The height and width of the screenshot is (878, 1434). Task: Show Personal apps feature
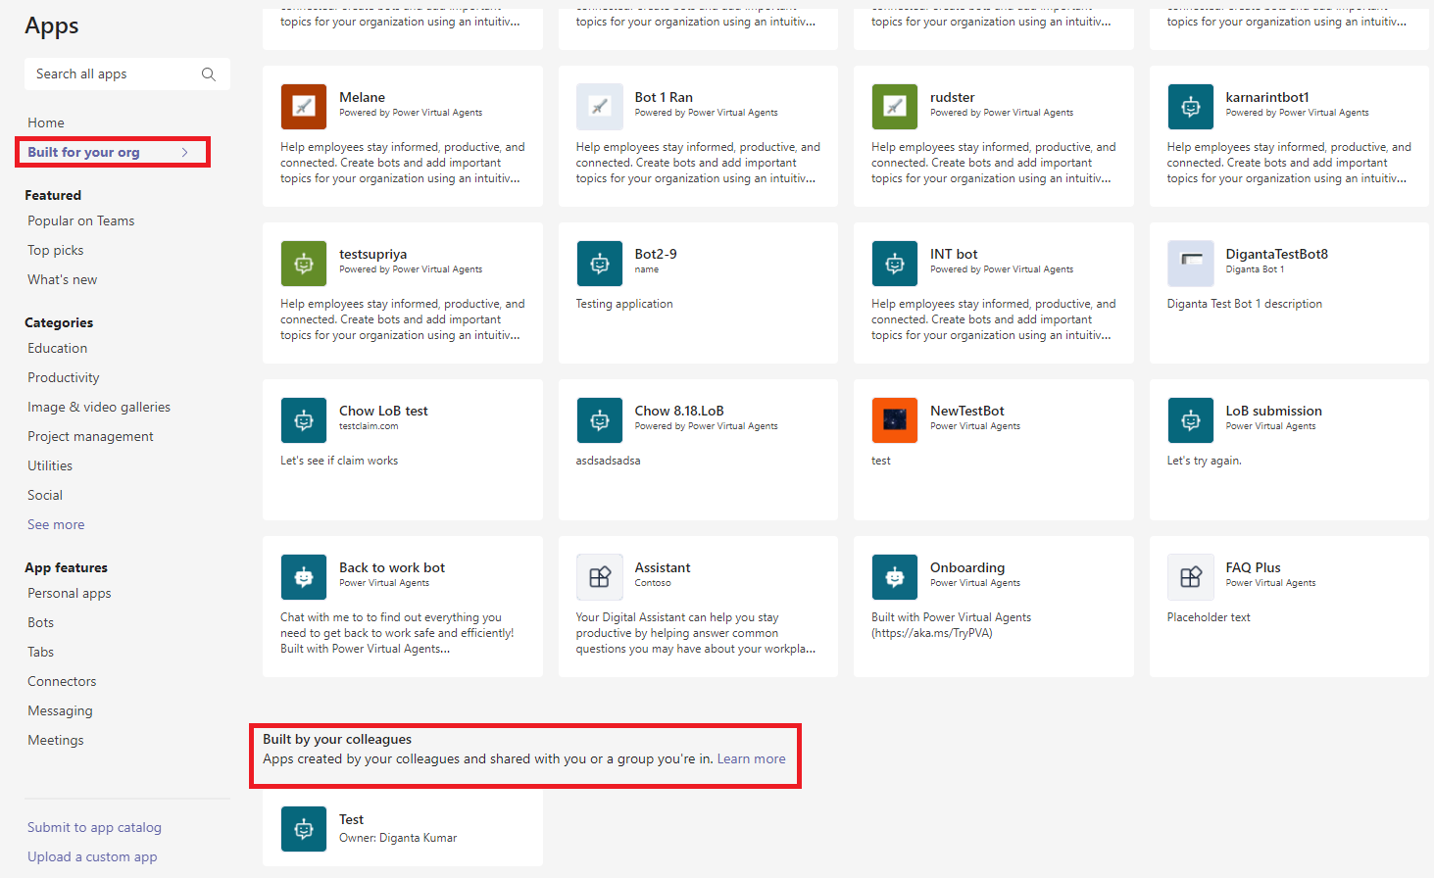click(70, 593)
